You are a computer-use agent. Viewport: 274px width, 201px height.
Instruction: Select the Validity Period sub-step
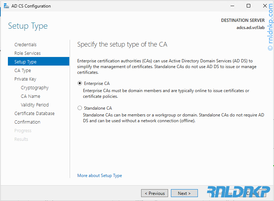pyautogui.click(x=34, y=105)
